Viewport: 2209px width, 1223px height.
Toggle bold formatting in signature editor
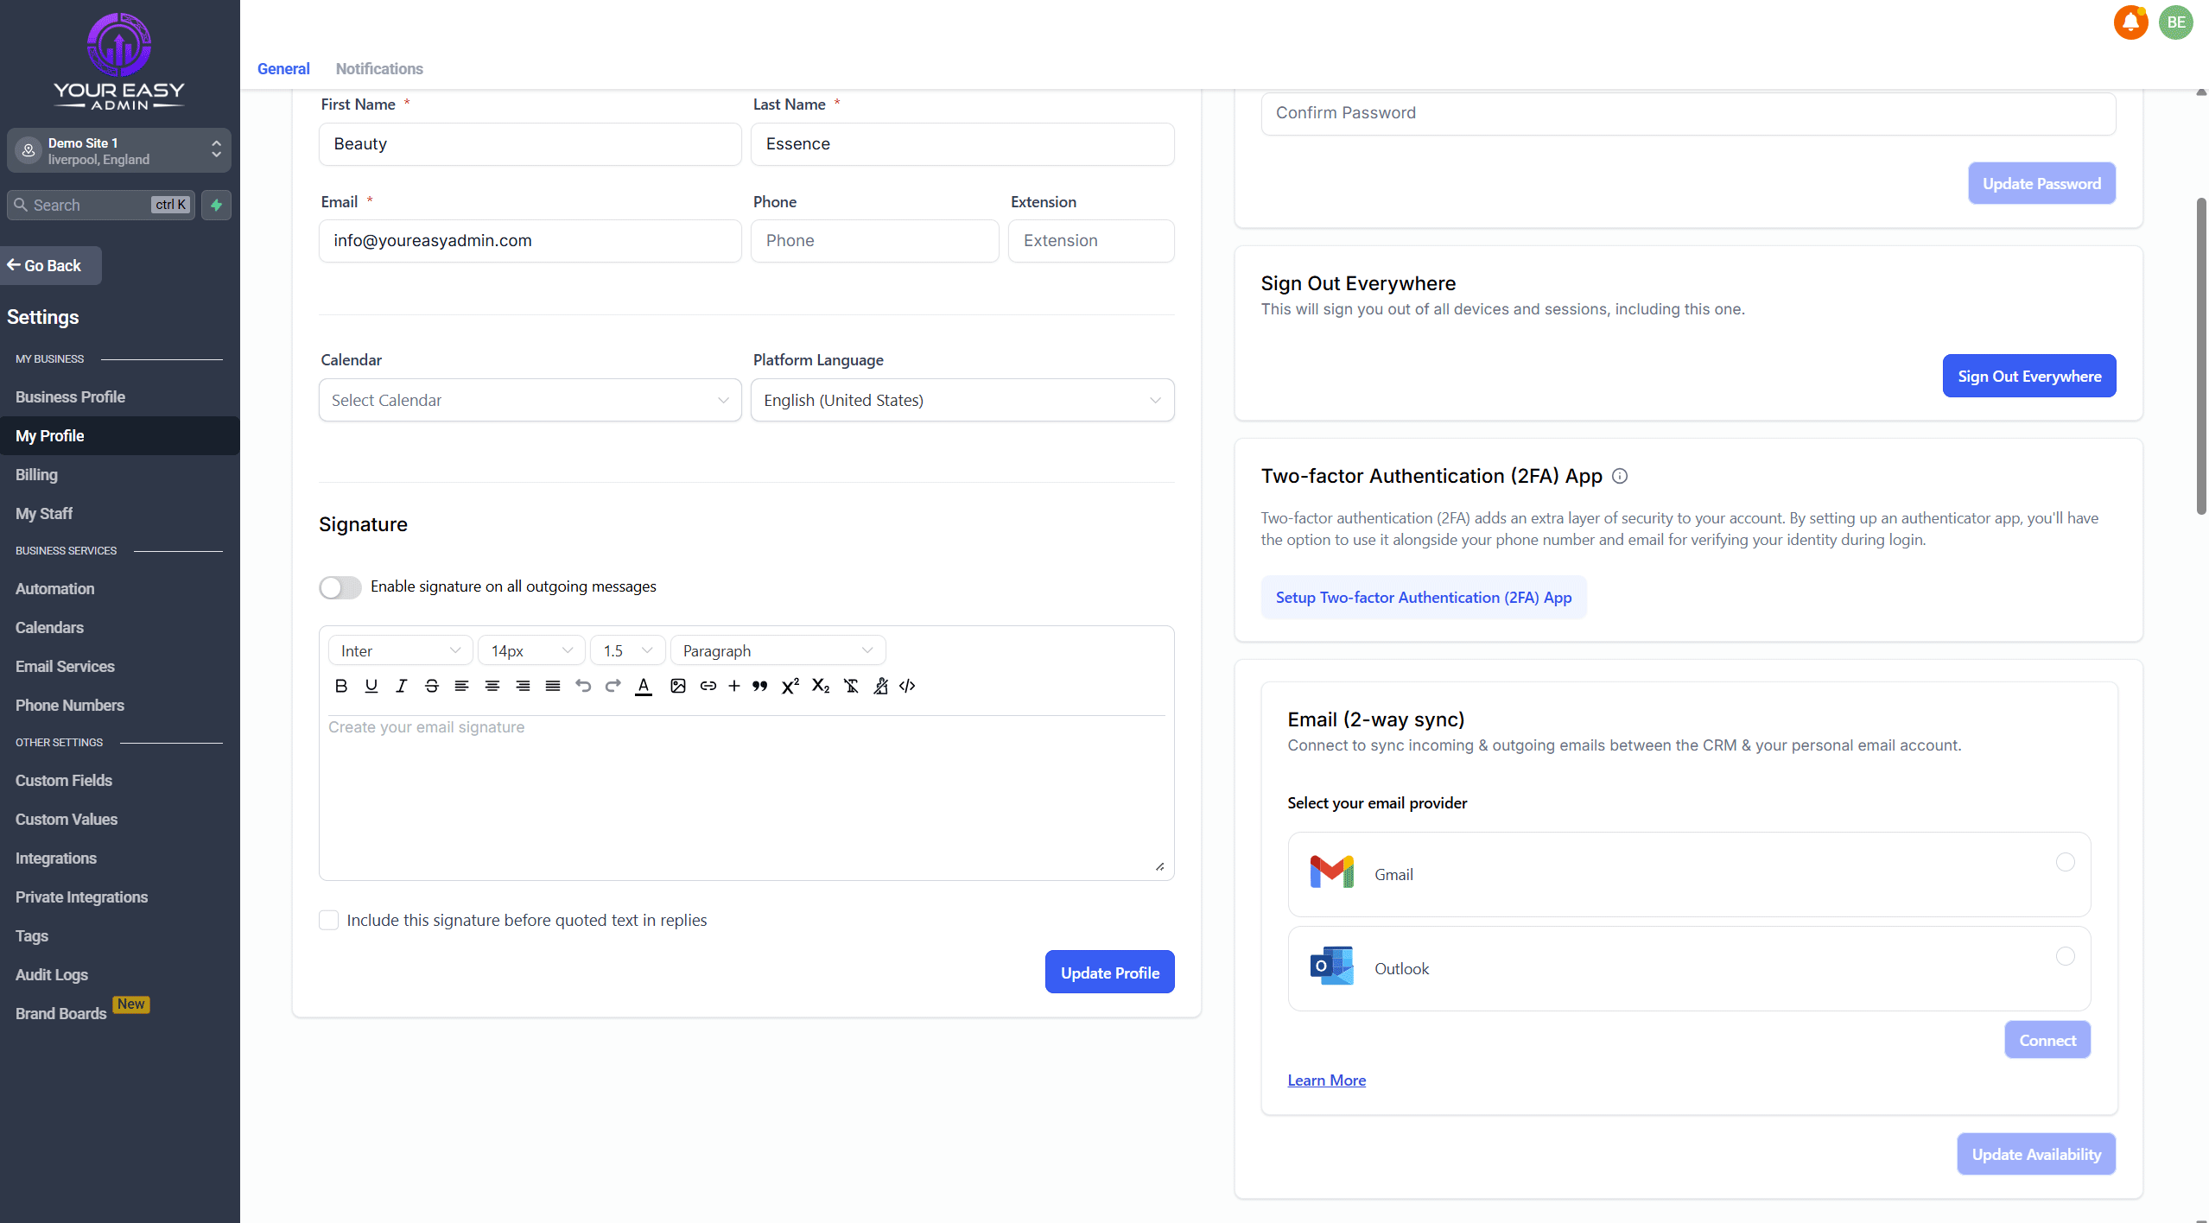[x=341, y=686]
